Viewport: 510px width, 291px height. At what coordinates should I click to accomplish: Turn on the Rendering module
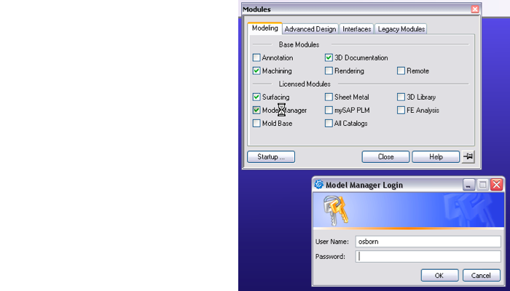[329, 71]
